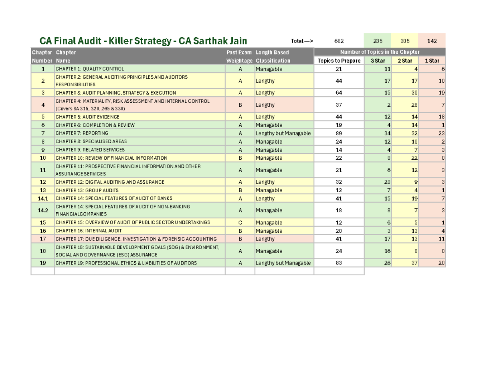Select 3 Star value 16 in Chapter 18 row
The image size is (481, 372).
pyautogui.click(x=378, y=251)
